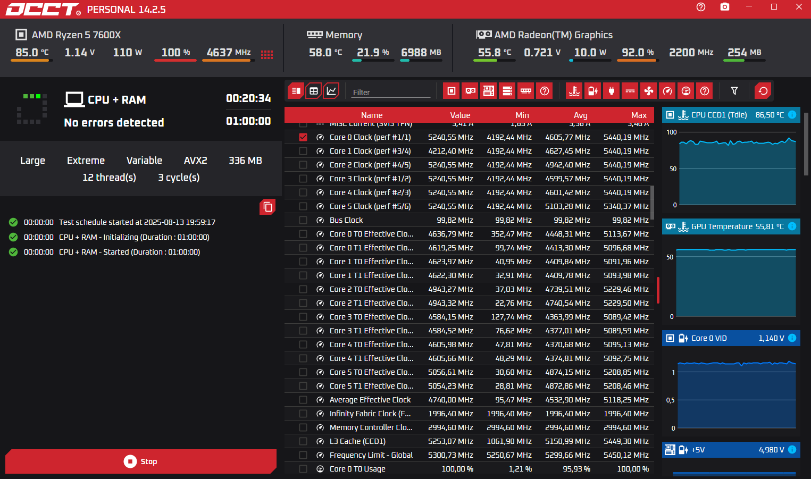
Task: Click the 'Extreme' test mode label
Action: (x=86, y=160)
